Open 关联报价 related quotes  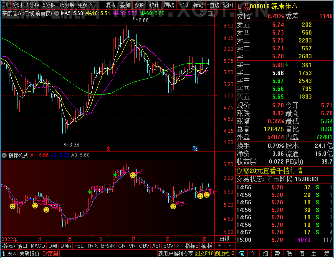pyautogui.click(x=29, y=253)
